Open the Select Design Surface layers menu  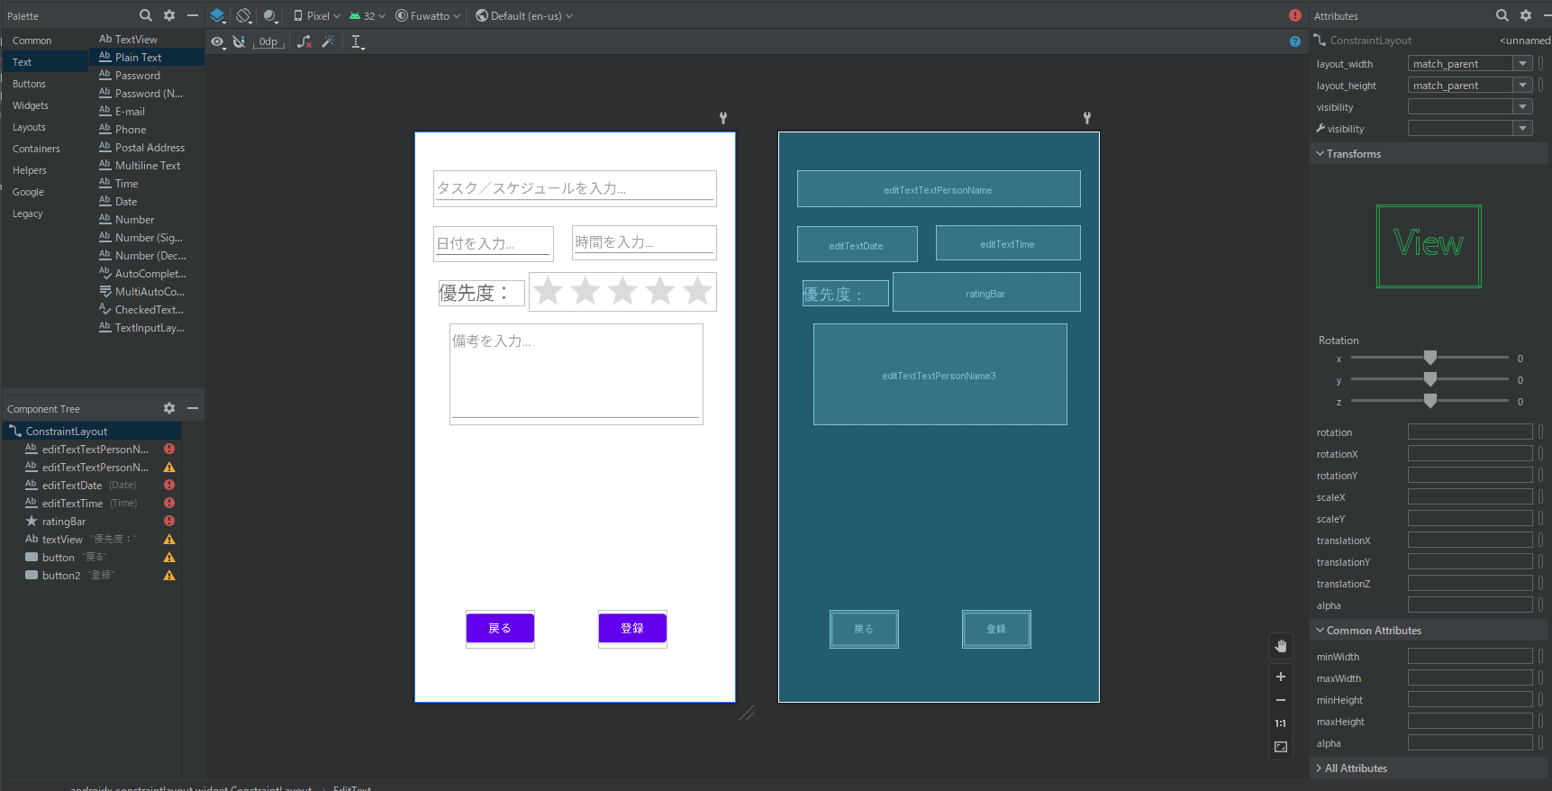(217, 15)
